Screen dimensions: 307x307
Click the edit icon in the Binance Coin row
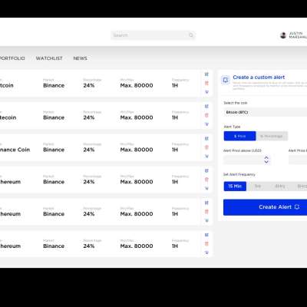[x=206, y=138]
